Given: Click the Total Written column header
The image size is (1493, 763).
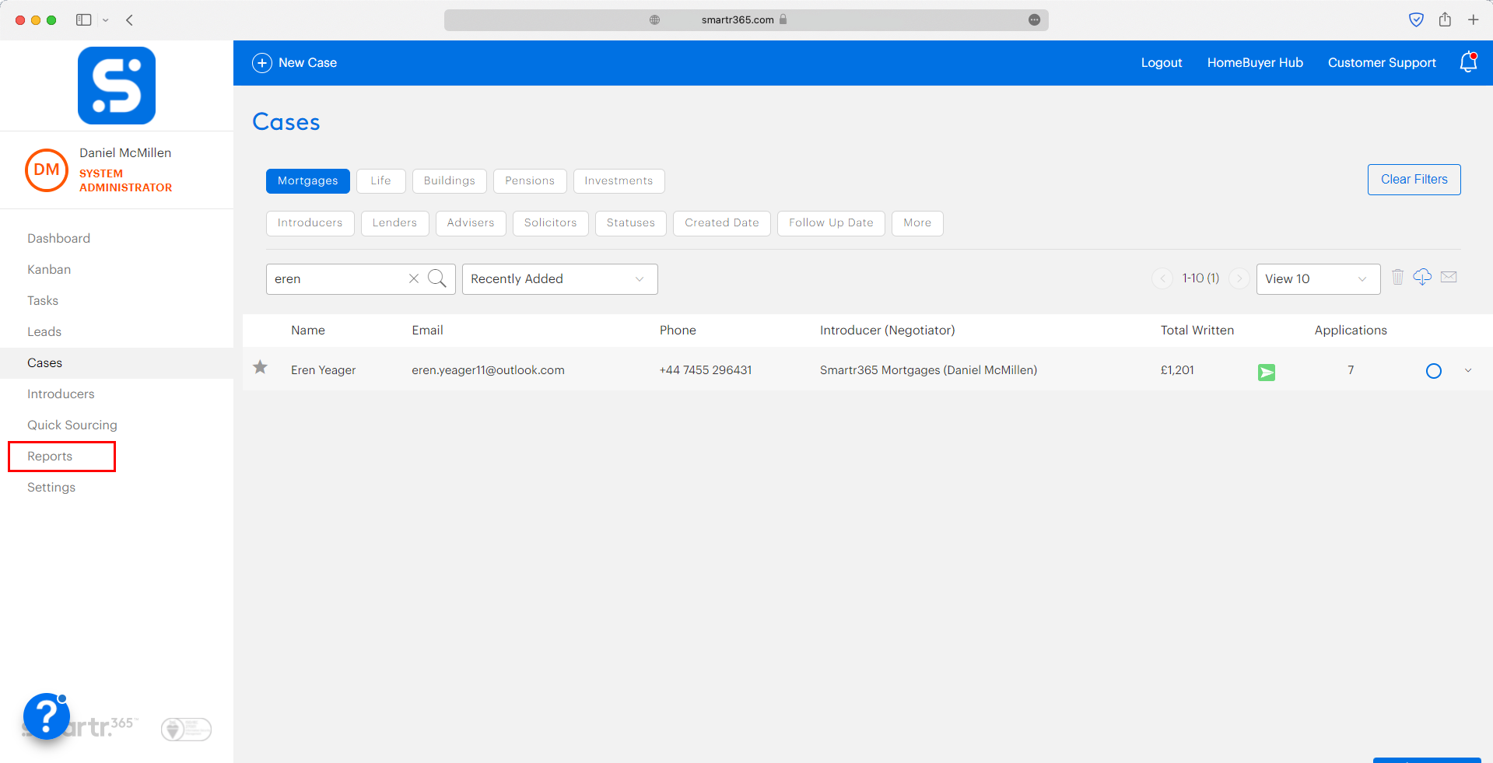Looking at the screenshot, I should [1197, 331].
